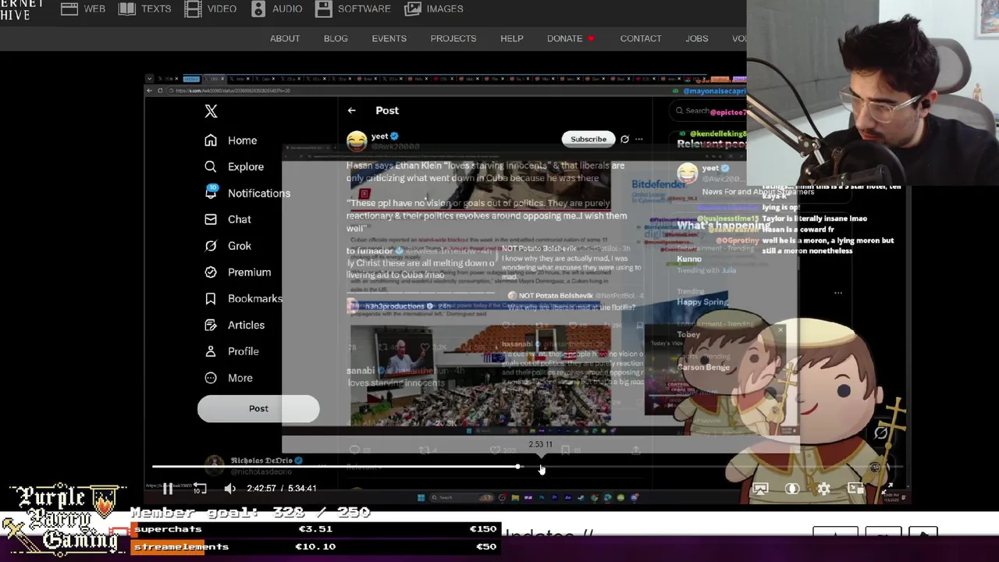Open the PROJECTS link

click(453, 38)
